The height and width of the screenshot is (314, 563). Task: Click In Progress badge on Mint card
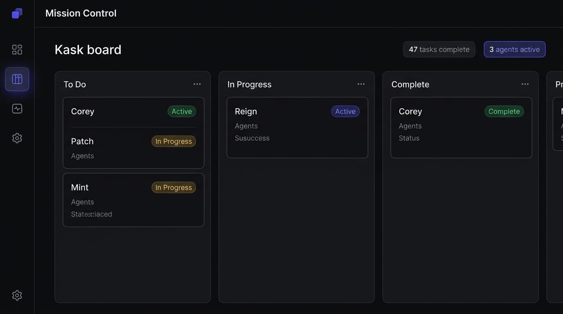[173, 187]
